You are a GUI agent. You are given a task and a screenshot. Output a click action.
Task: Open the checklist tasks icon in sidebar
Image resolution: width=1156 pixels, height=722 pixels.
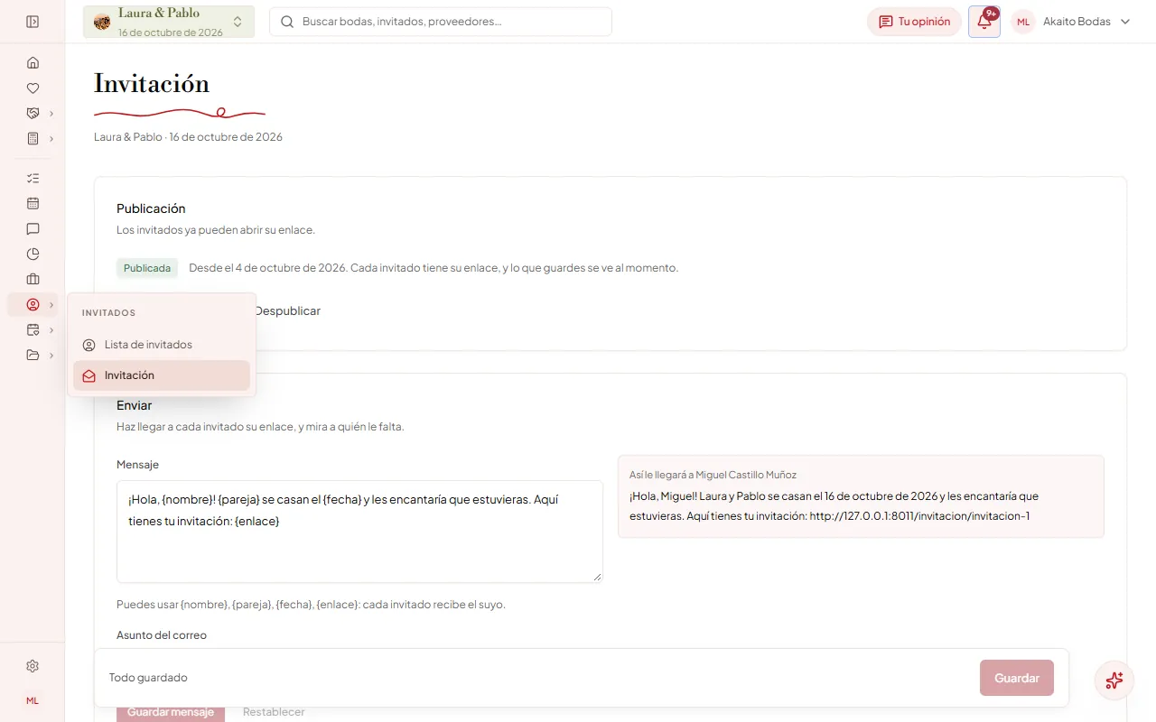(x=33, y=178)
